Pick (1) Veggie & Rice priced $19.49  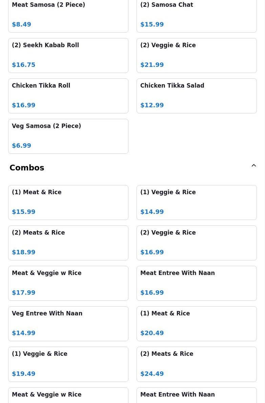(x=68, y=364)
